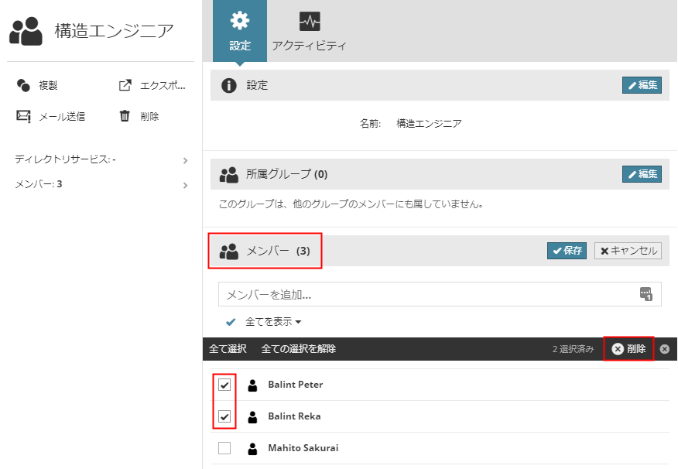
Task: Close the selection bar with X icon
Action: (x=665, y=349)
